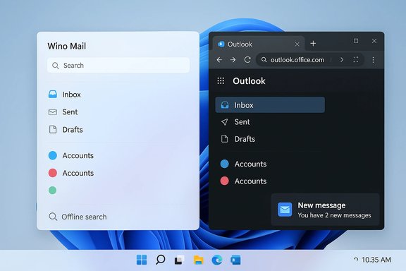The image size is (406, 271).
Task: Maximize the Outlook browser window
Action: coord(356,41)
